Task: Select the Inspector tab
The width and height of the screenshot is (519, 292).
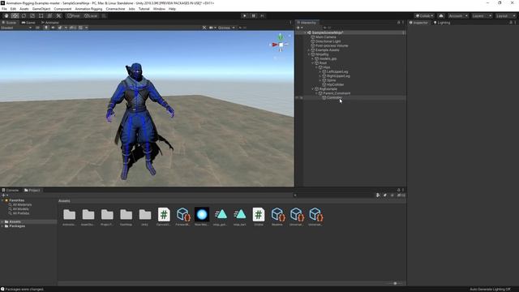Action: coord(418,23)
